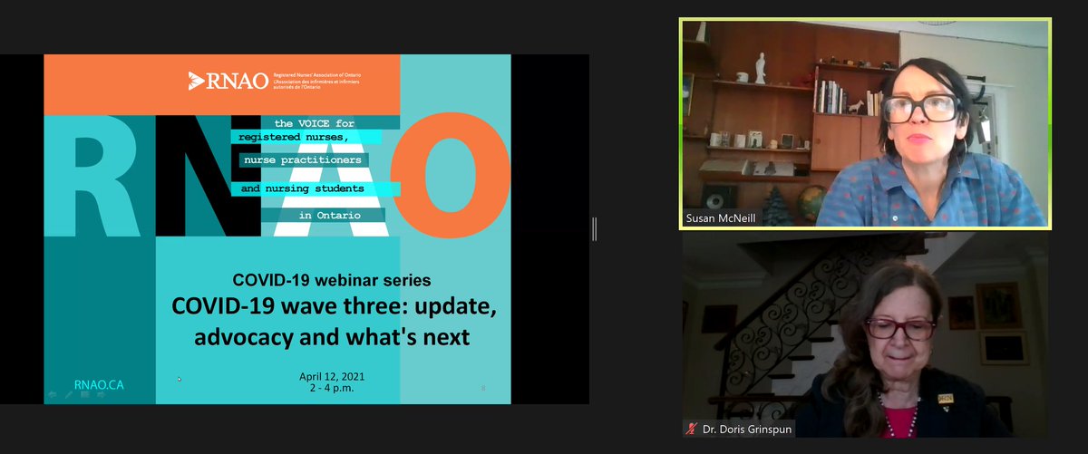Click the 'COVID-19 webinar series' heading
The height and width of the screenshot is (454, 1088).
point(332,279)
